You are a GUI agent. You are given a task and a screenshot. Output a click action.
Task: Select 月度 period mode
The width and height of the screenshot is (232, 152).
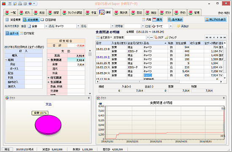[147, 19]
